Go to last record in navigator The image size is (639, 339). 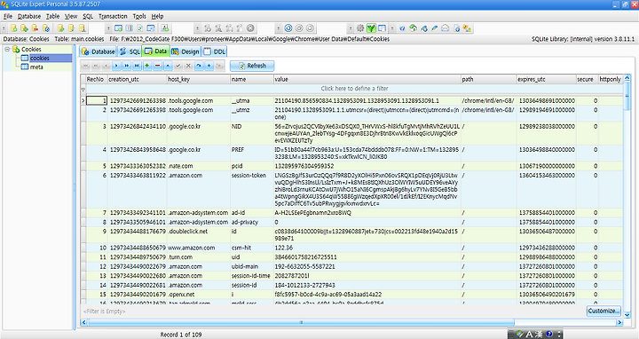(x=137, y=66)
